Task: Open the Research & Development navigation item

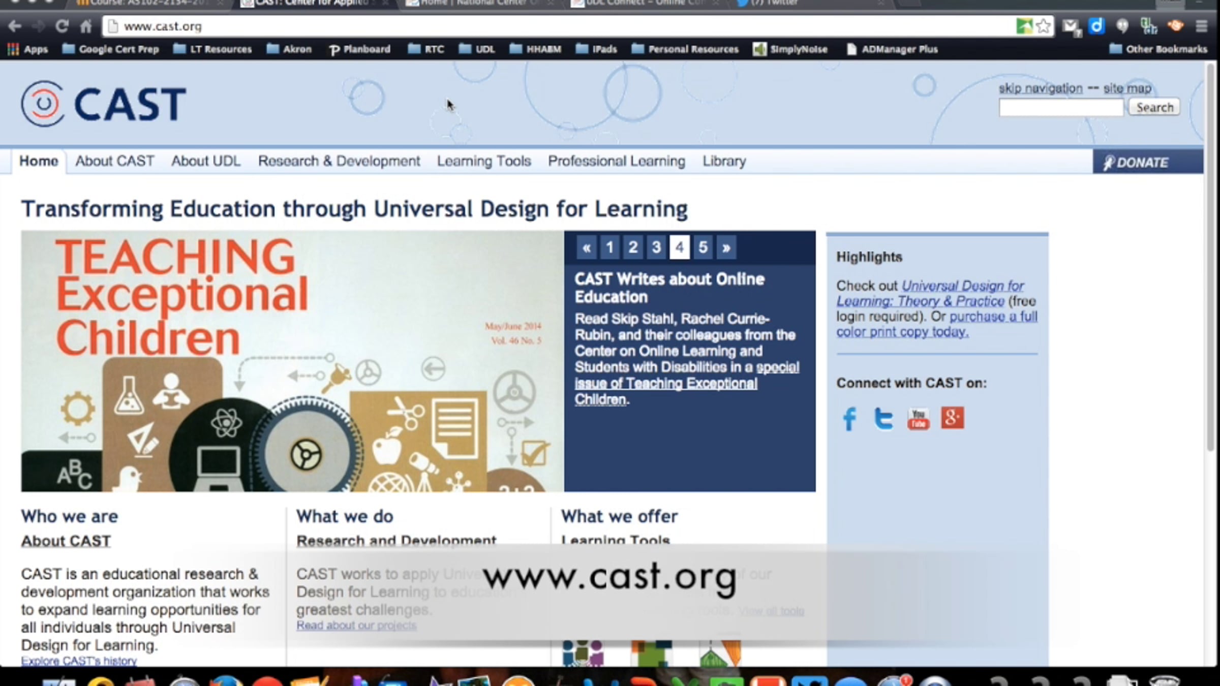Action: coord(339,161)
